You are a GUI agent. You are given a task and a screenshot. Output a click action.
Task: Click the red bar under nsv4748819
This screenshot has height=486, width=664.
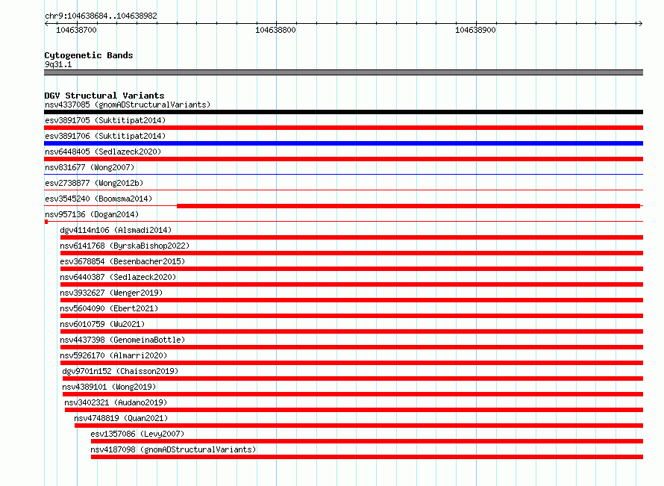(359, 426)
